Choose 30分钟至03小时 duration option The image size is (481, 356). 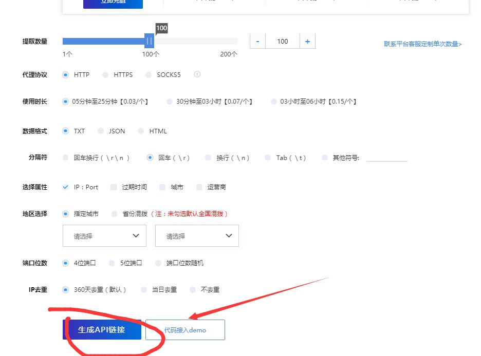(170, 102)
